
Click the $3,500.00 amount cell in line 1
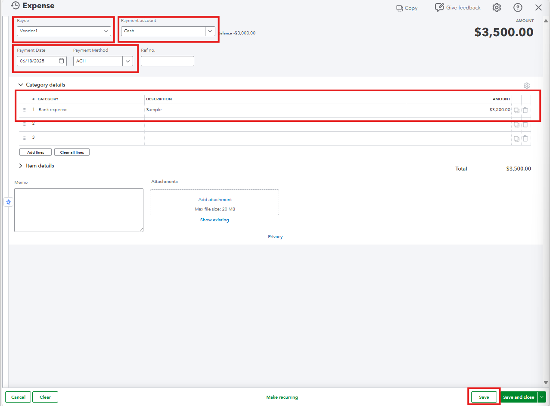coord(459,110)
